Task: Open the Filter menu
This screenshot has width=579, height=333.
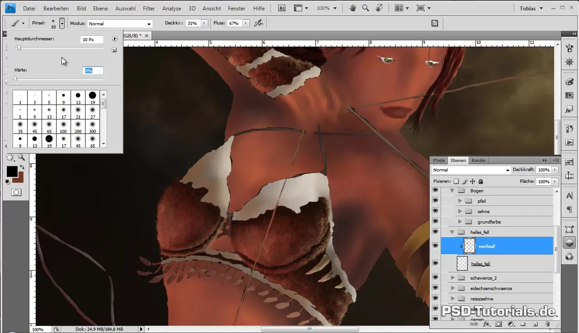Action: click(149, 8)
